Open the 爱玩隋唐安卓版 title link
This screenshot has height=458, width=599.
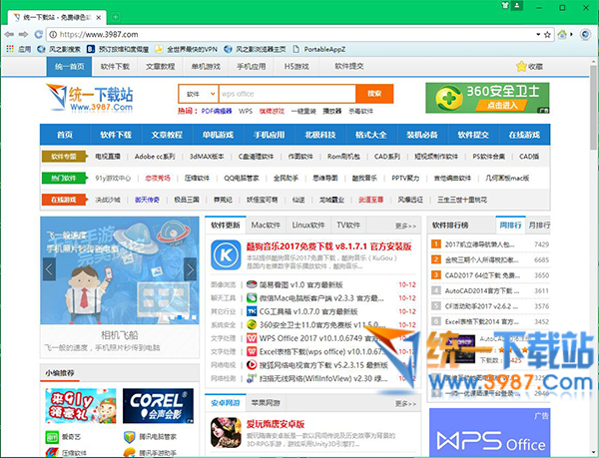coord(276,424)
